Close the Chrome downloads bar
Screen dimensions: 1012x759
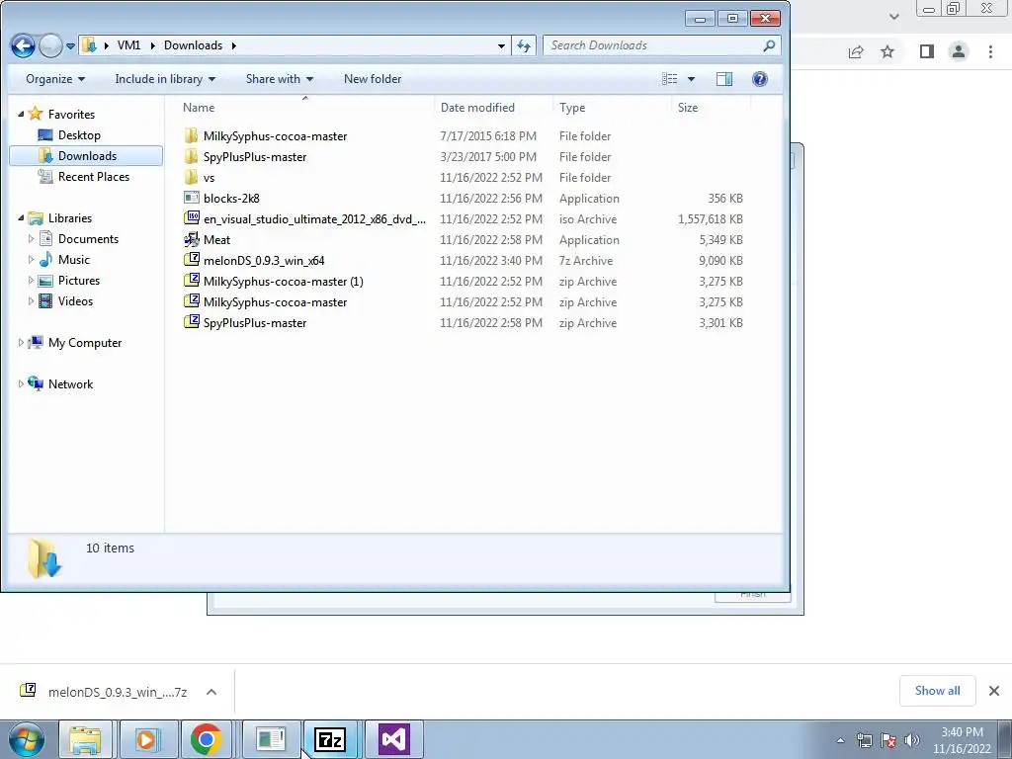tap(994, 691)
